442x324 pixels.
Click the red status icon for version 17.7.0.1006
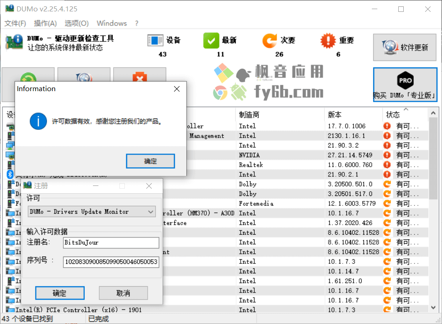coord(387,126)
